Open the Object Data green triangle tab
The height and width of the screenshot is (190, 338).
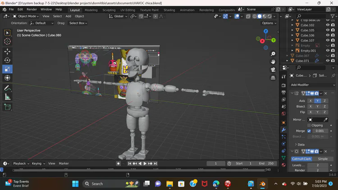(x=283, y=158)
